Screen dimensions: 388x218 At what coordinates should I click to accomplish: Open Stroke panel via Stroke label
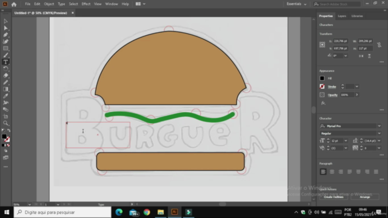tap(332, 87)
